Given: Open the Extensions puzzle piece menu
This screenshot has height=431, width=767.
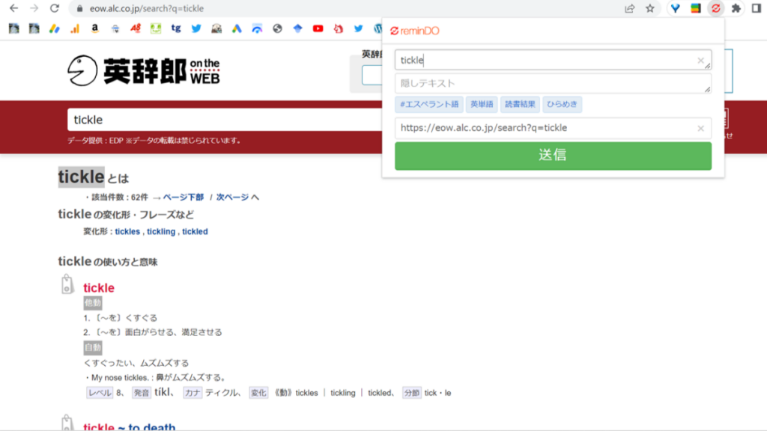Looking at the screenshot, I should point(736,8).
